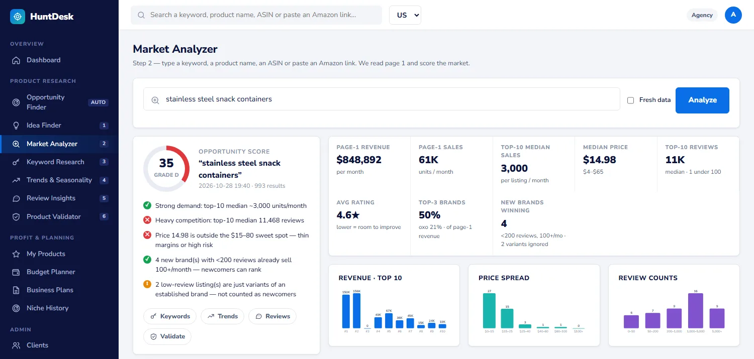
Task: Click the My Products star icon
Action: (x=17, y=254)
